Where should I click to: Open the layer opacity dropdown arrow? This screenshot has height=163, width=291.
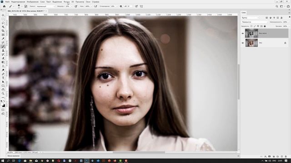(289, 22)
